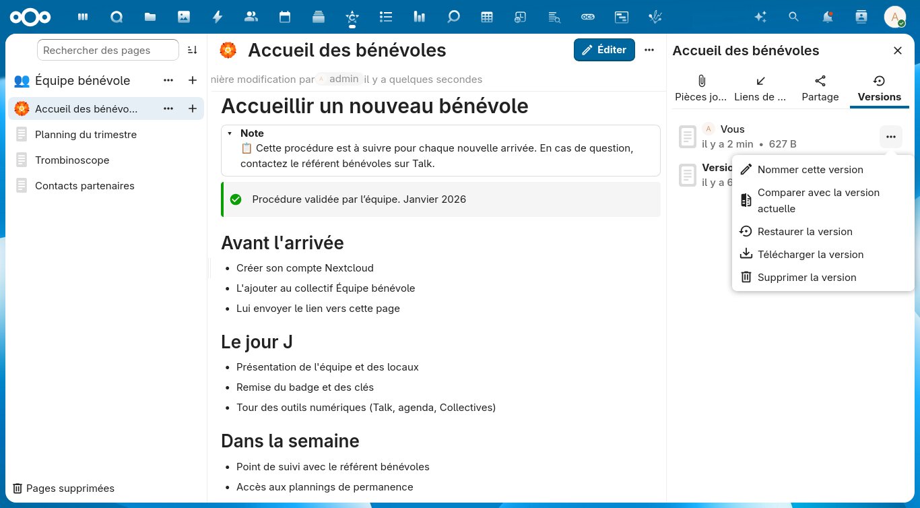920x508 pixels.
Task: Click the active Collectives app icon
Action: point(352,17)
